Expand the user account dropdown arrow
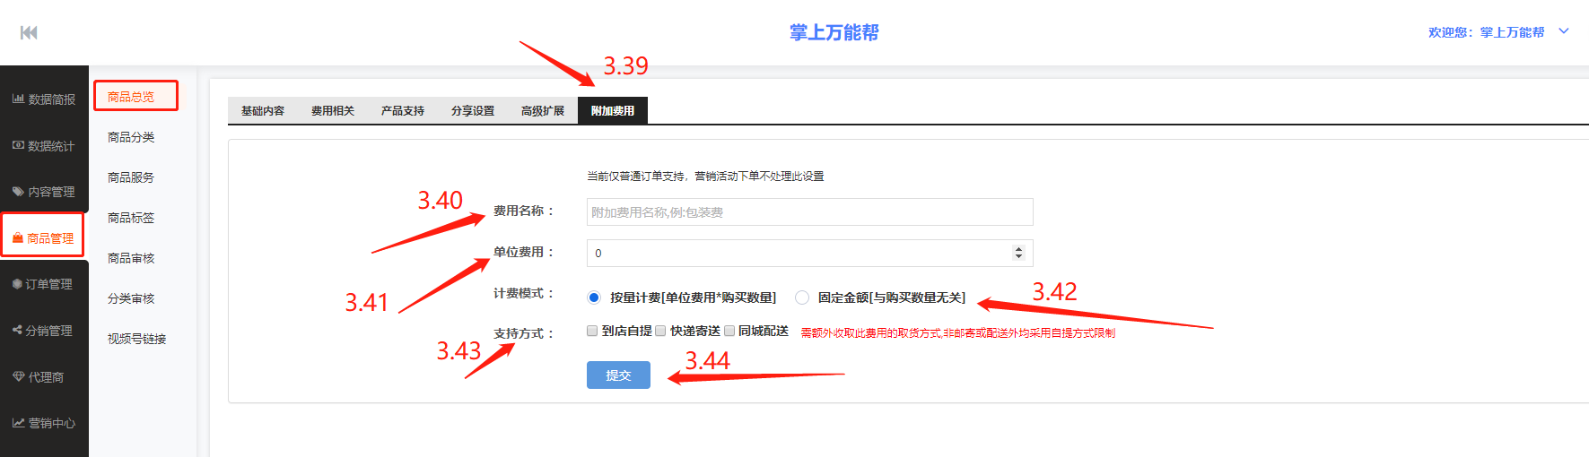The height and width of the screenshot is (457, 1589). (1564, 31)
